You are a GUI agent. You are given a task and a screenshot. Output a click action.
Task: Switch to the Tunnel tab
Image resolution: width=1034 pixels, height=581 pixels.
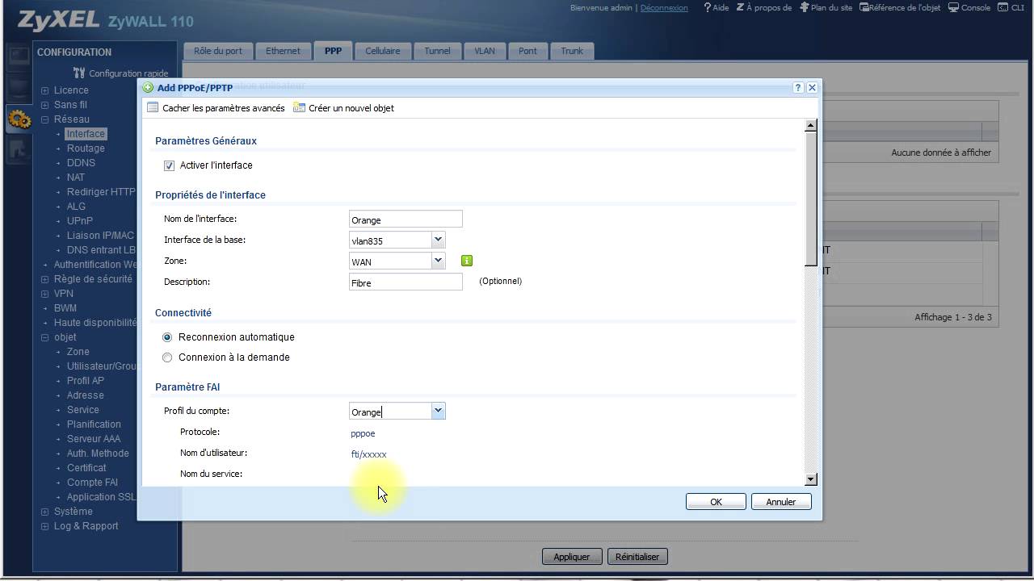point(438,51)
